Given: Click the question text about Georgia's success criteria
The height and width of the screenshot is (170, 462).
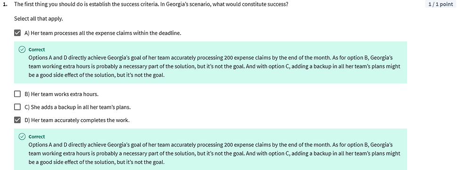Looking at the screenshot, I should [x=151, y=4].
